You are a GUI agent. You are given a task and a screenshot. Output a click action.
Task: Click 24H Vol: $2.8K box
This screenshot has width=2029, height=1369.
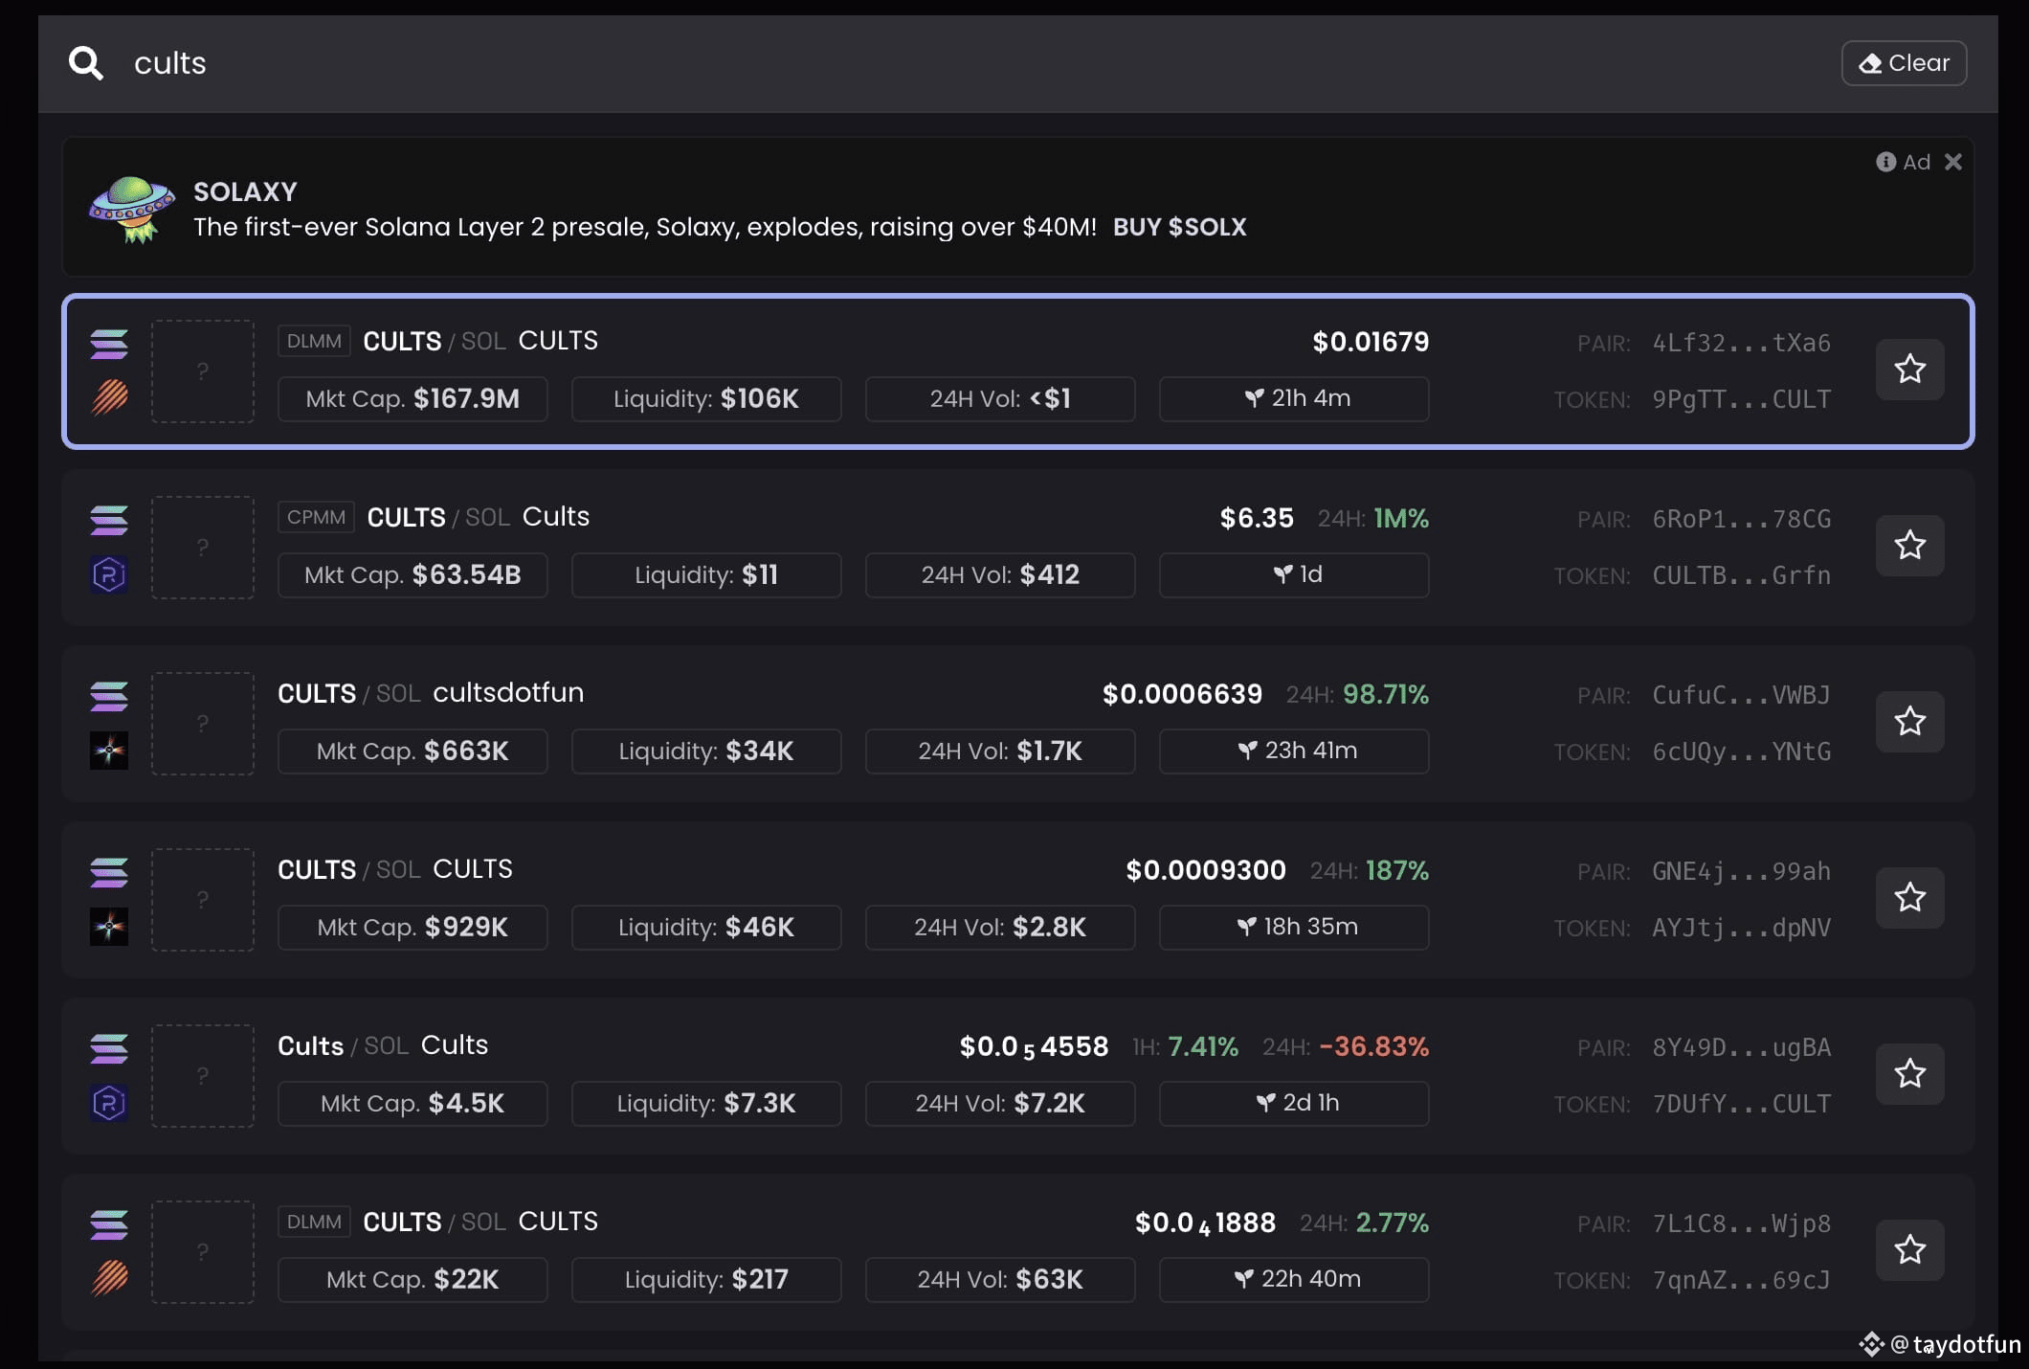[1000, 928]
